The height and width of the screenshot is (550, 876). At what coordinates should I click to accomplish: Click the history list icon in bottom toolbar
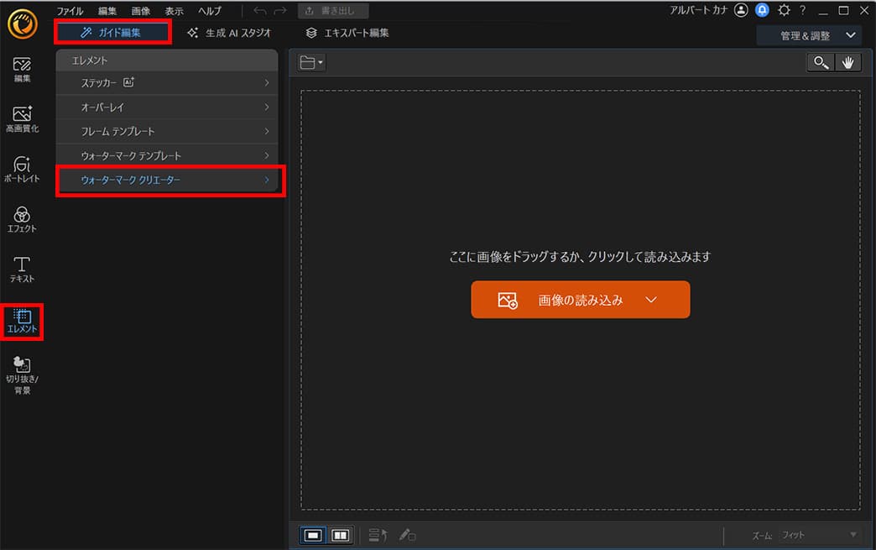click(378, 536)
